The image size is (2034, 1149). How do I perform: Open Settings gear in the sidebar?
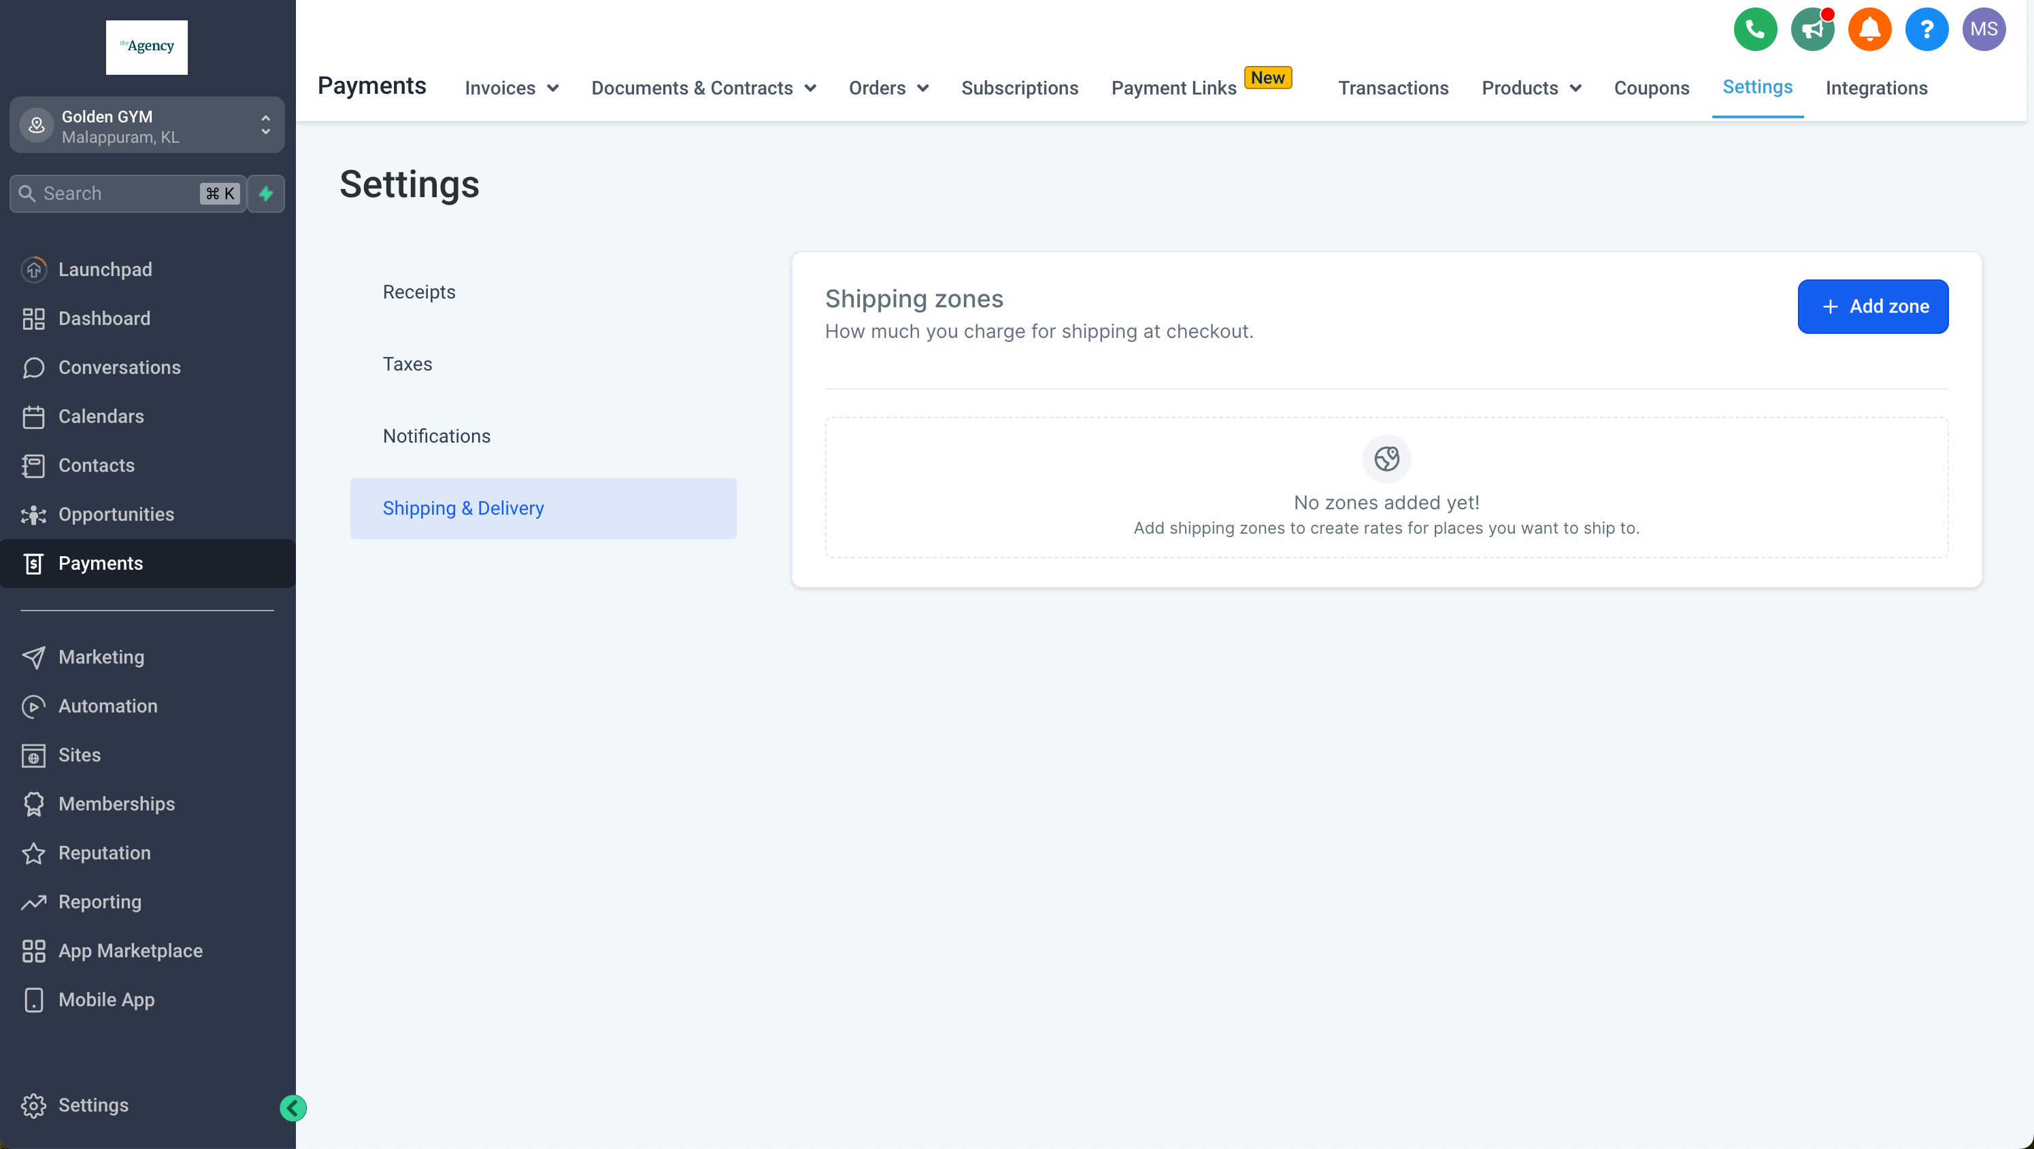pyautogui.click(x=93, y=1105)
